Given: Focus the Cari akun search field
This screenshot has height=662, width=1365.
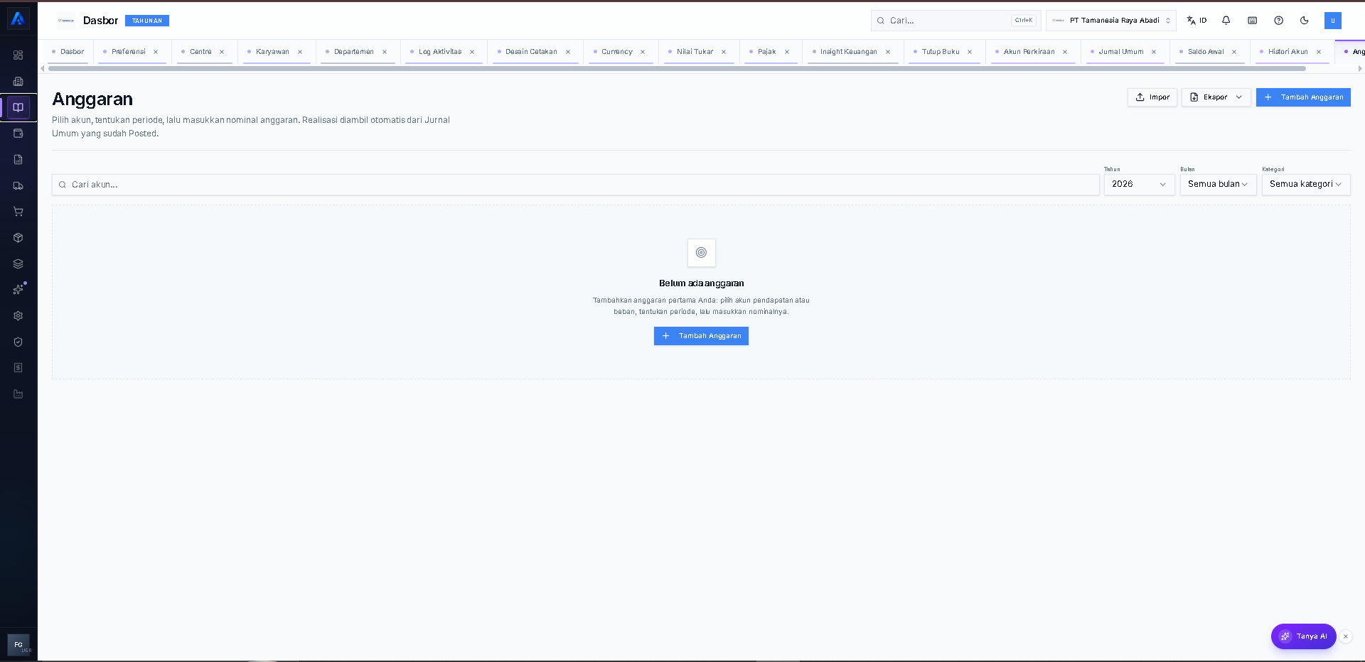Looking at the screenshot, I should point(576,185).
